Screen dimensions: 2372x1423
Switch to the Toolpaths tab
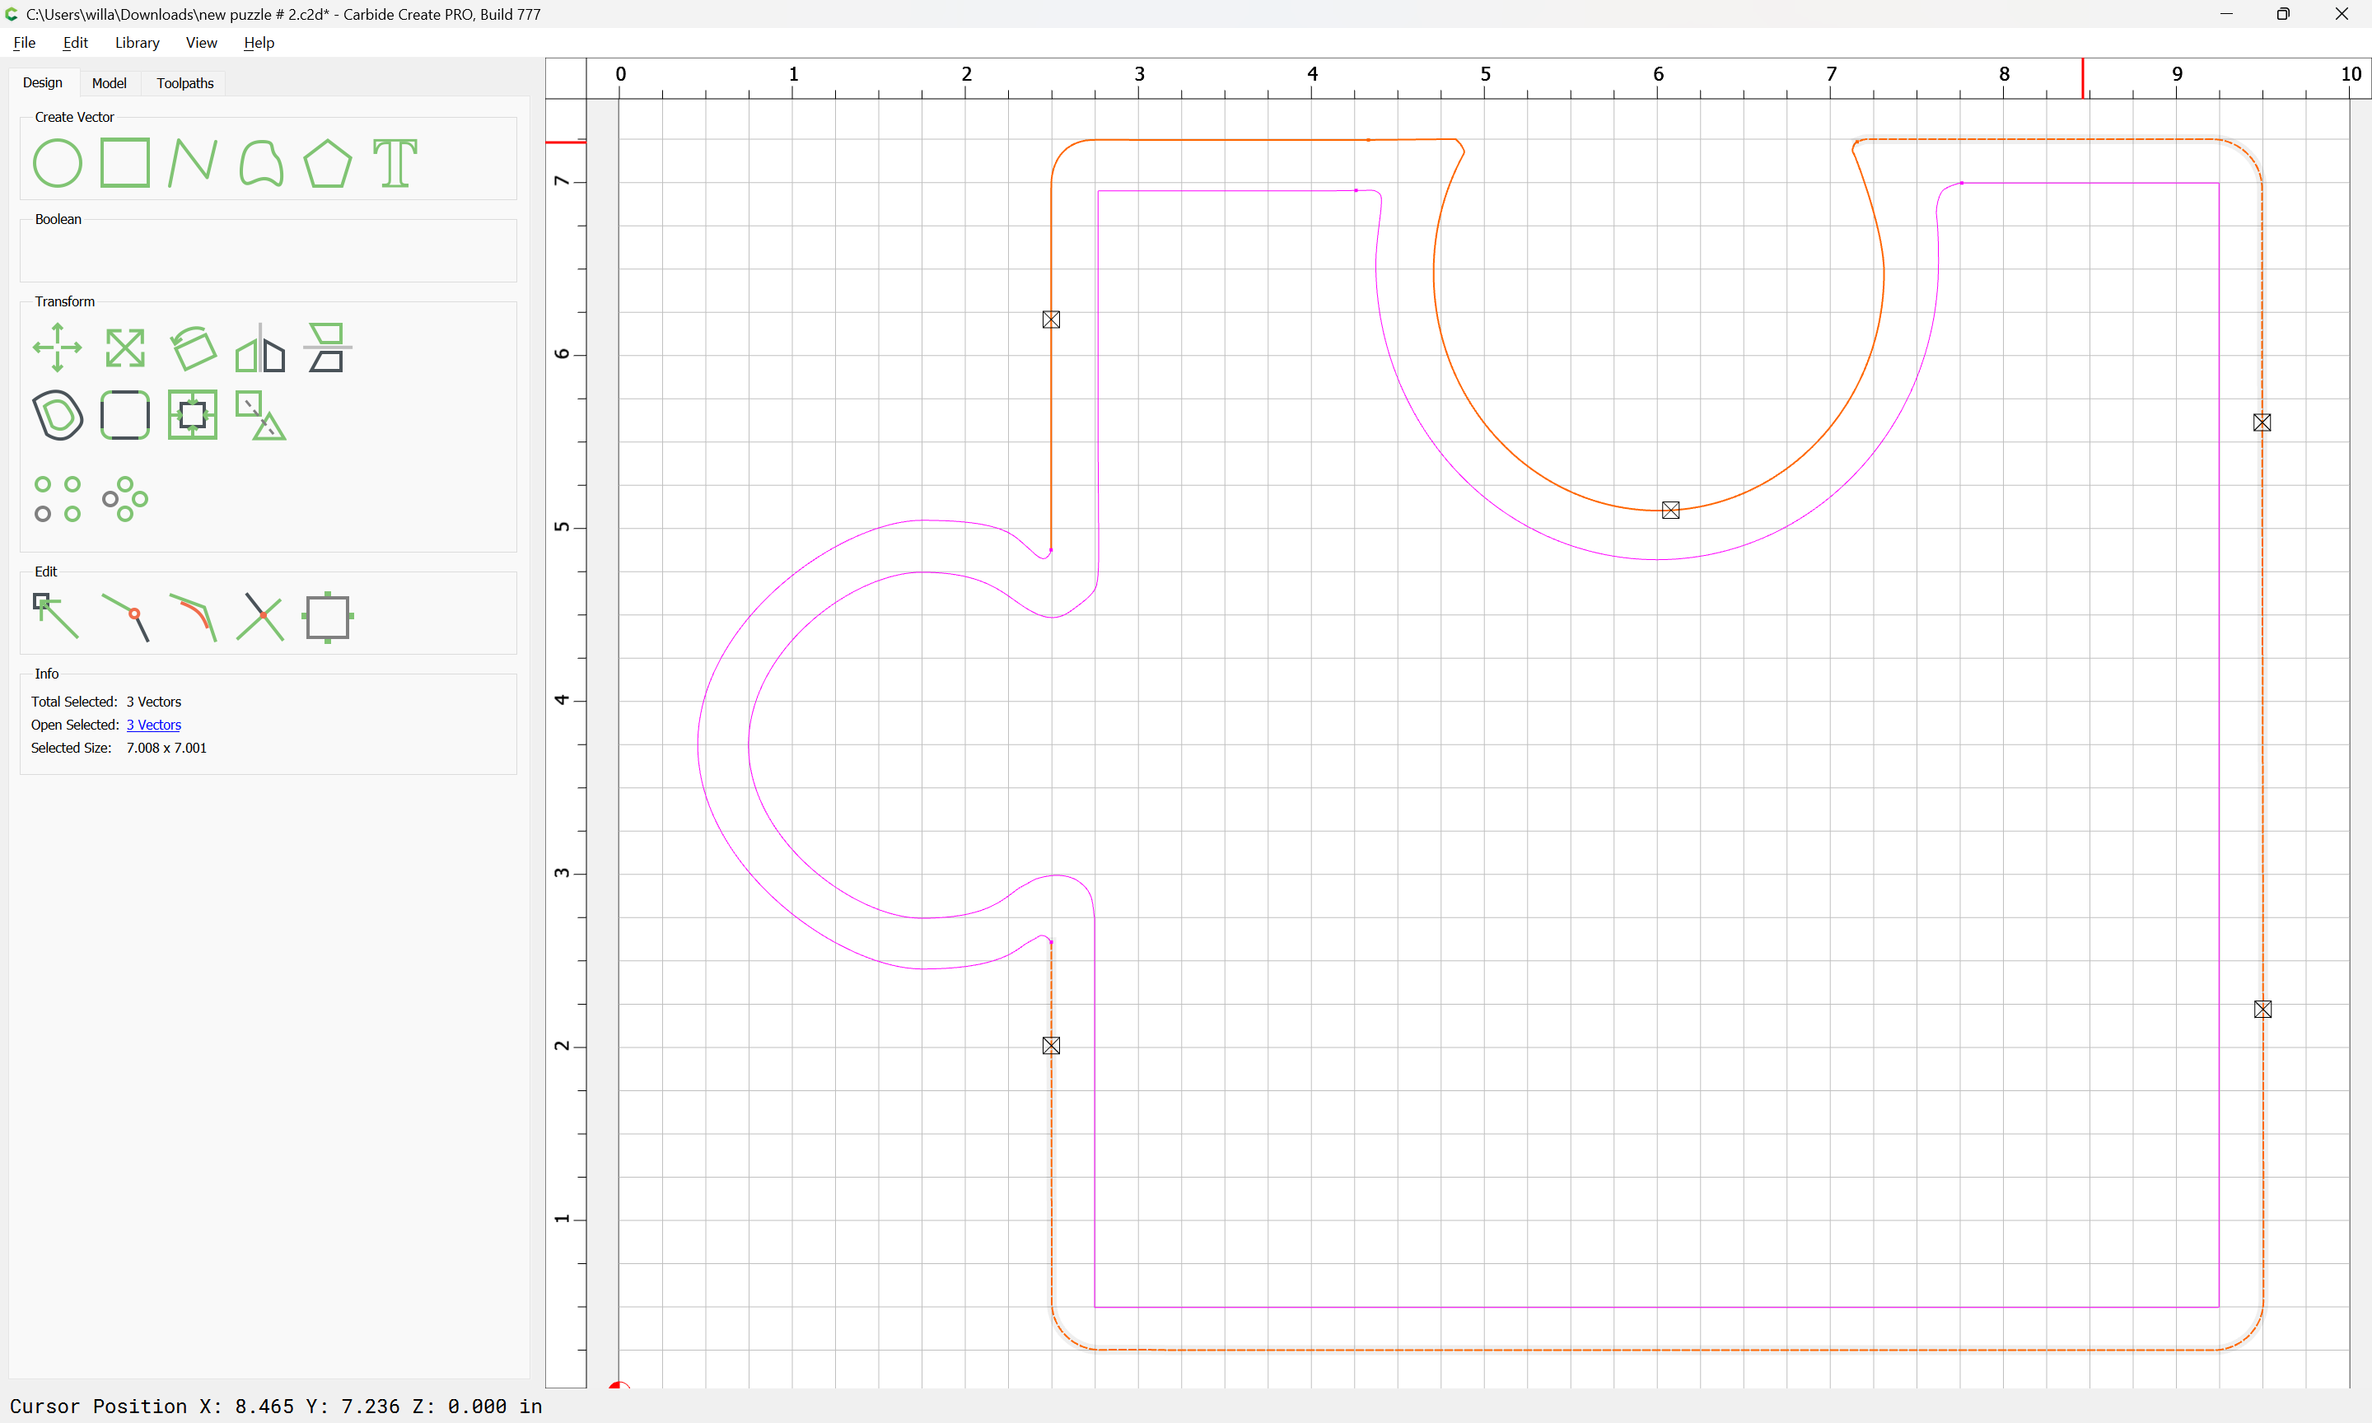tap(185, 83)
